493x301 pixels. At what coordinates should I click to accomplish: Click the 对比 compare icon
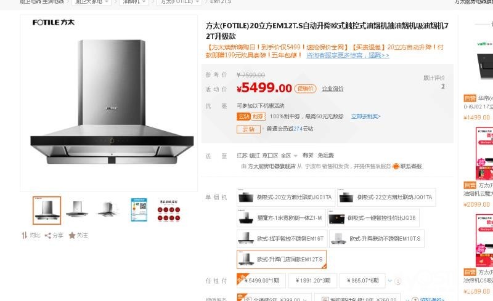(25, 235)
